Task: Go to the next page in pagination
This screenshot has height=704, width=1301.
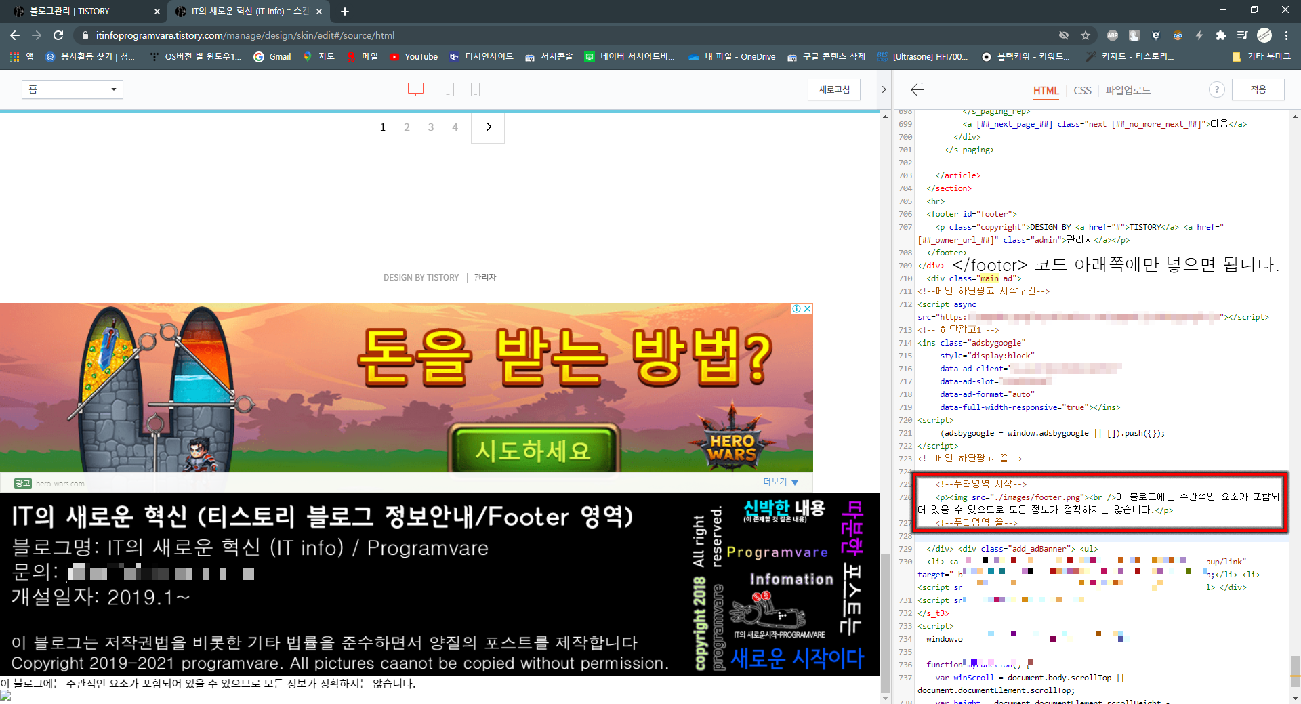Action: (489, 127)
